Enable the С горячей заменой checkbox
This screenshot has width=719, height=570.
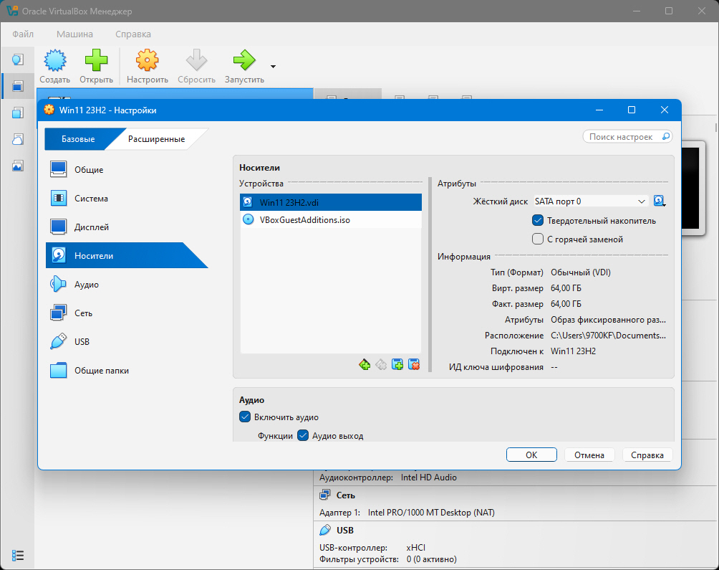[x=538, y=239]
